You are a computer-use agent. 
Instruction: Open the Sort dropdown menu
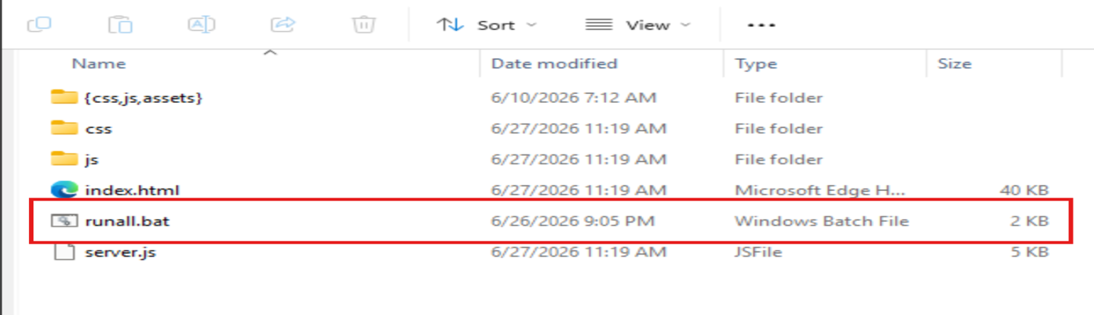point(487,25)
